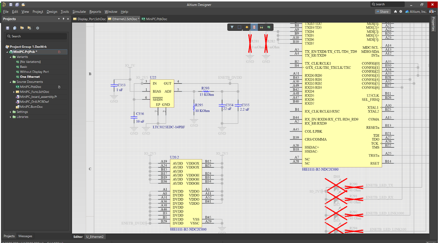Collapse the Source Documents folder
Image resolution: width=438 pixels, height=243 pixels.
(10, 82)
